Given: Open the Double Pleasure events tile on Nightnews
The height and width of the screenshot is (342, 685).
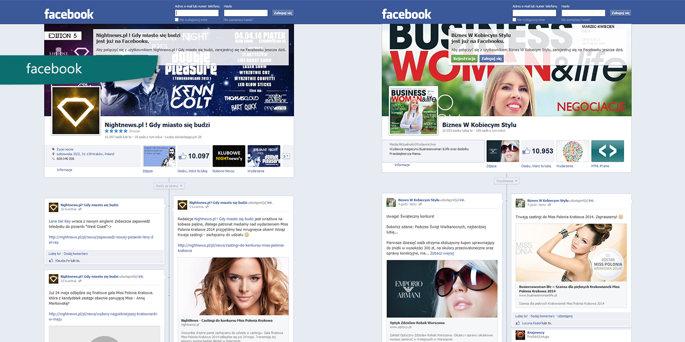Looking at the screenshot, I should (x=264, y=156).
